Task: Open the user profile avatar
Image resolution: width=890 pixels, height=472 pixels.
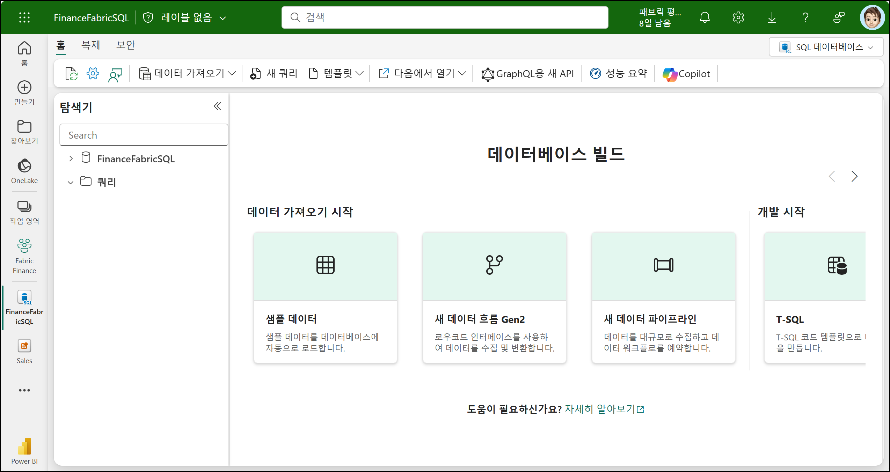Action: pyautogui.click(x=872, y=17)
